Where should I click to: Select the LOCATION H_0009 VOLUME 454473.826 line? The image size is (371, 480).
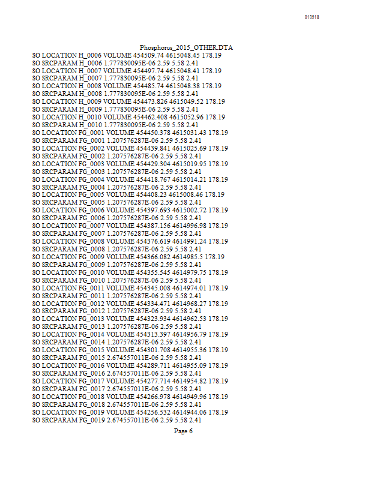coord(128,101)
